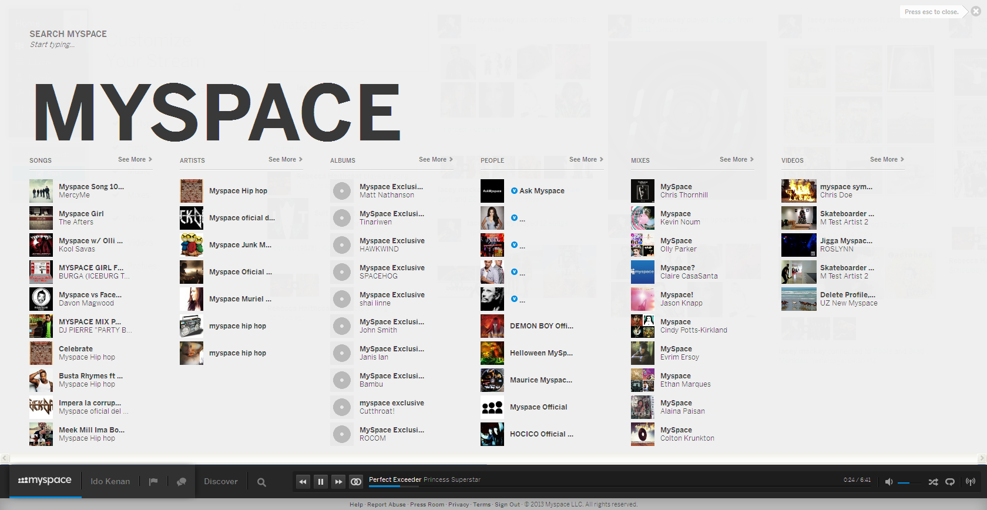Open the Myspace oficial d... artist
Viewport: 987px width, 510px height.
tap(242, 218)
